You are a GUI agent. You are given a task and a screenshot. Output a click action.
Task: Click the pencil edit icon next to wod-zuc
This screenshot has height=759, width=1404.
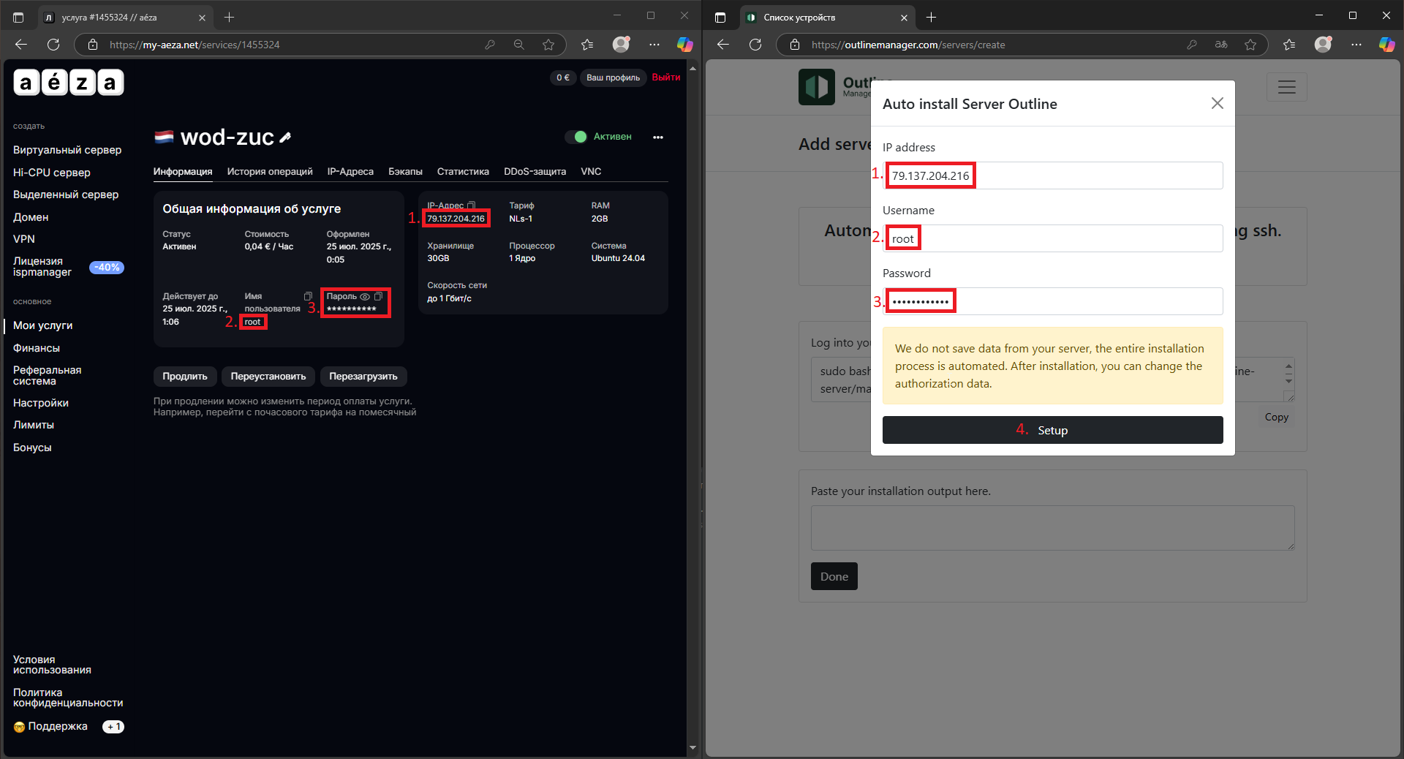click(x=285, y=137)
